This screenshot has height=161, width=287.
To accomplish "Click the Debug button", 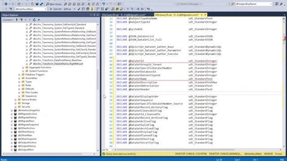I will [x=67, y=9].
